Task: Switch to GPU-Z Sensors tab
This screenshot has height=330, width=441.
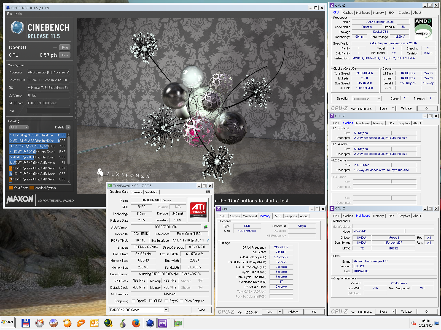Action: [137, 192]
